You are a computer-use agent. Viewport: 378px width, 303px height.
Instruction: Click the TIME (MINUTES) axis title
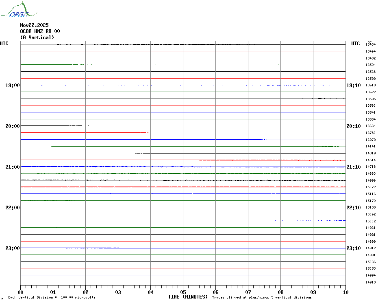188,297
